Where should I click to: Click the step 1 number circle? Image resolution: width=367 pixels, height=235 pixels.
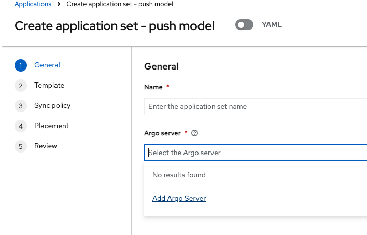[x=21, y=65]
